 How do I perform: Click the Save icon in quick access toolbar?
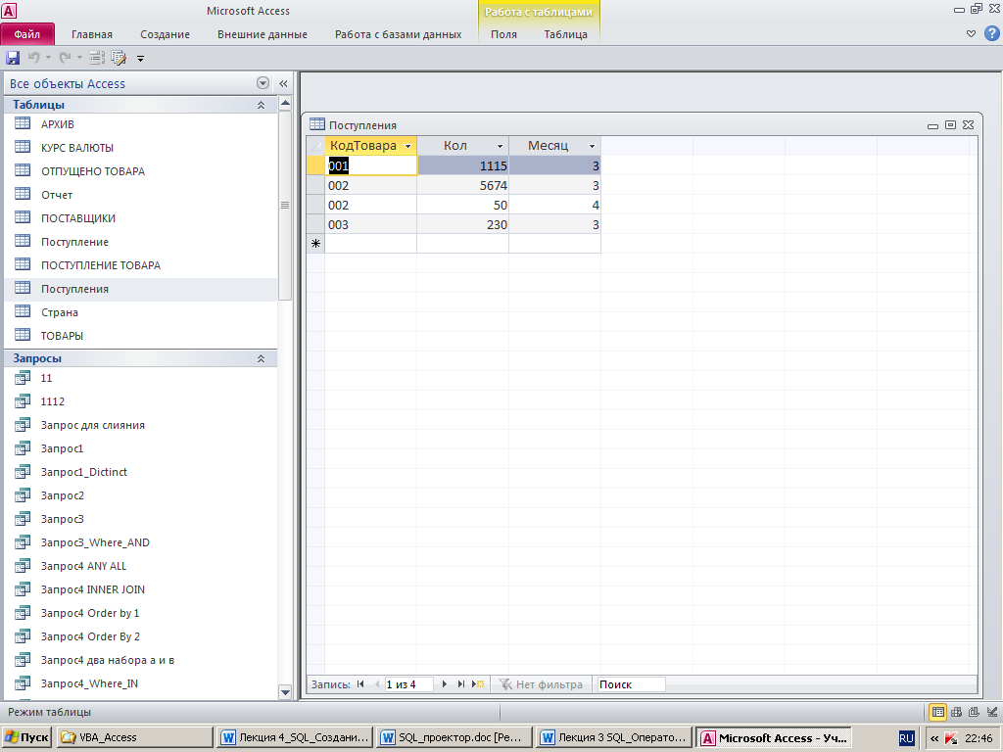tap(13, 58)
